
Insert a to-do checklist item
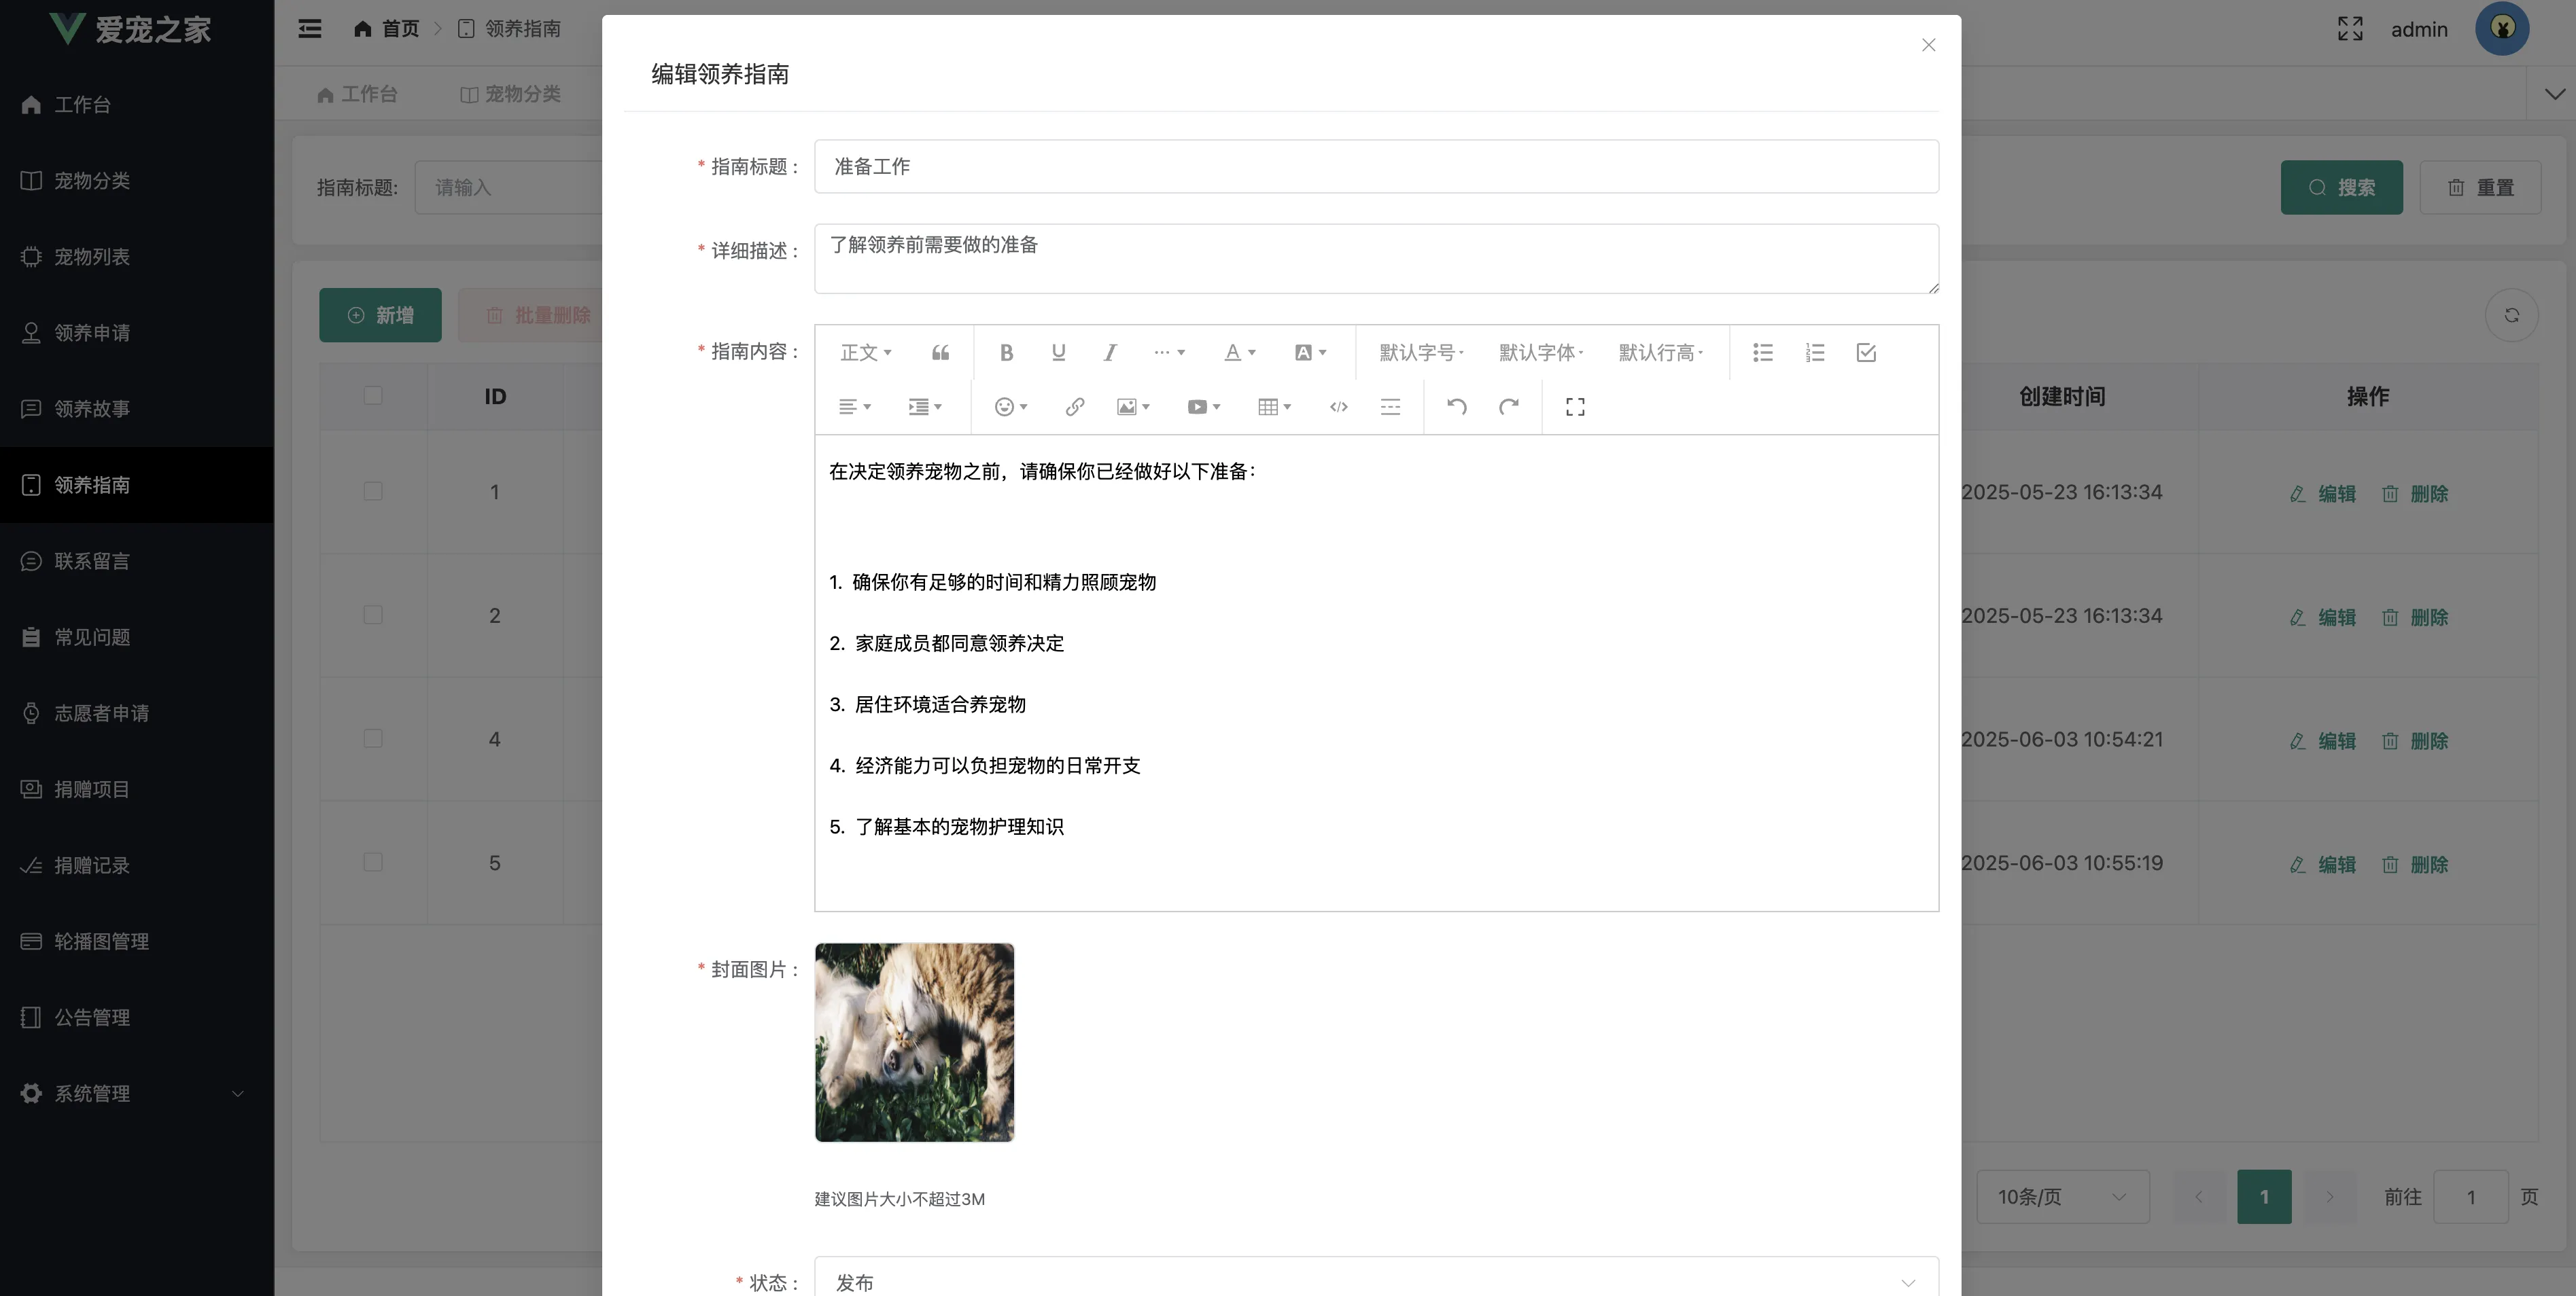pos(1866,352)
